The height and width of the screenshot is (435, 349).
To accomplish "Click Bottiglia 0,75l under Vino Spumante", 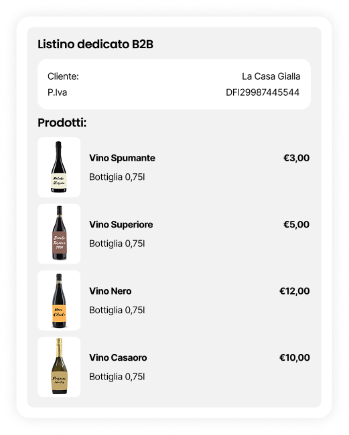I will 117,177.
